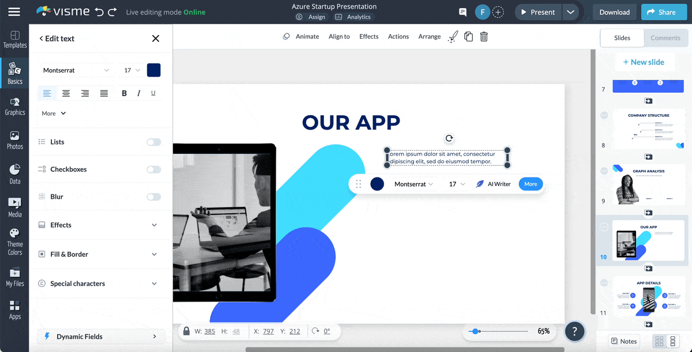Click the comments speech bubble icon
The height and width of the screenshot is (352, 692).
tap(462, 12)
